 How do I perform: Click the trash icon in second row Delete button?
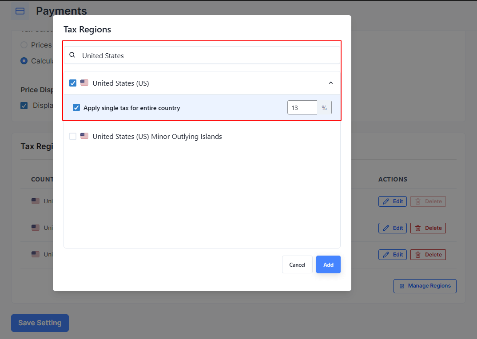coord(418,228)
